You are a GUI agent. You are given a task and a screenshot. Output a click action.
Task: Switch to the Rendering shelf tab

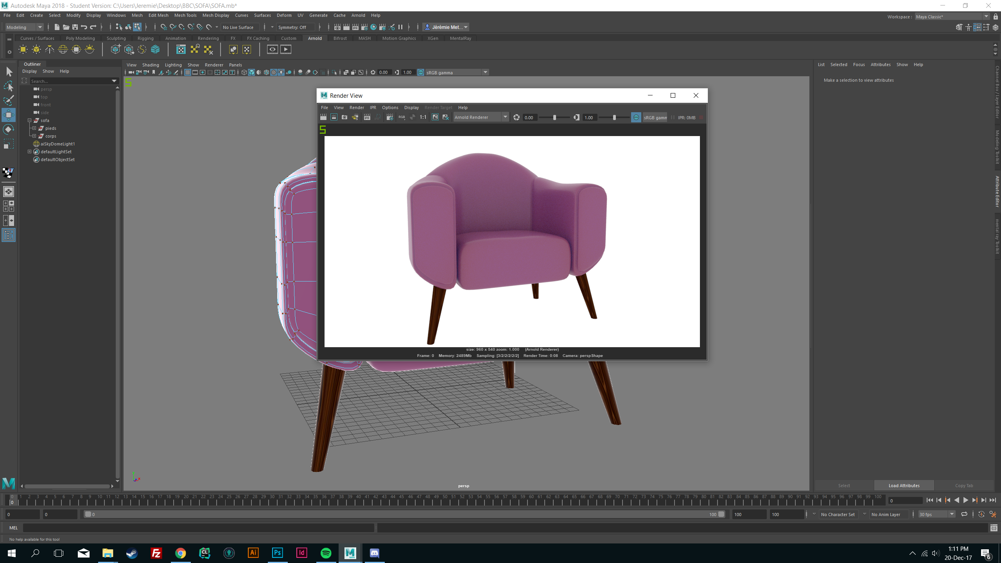(x=208, y=38)
